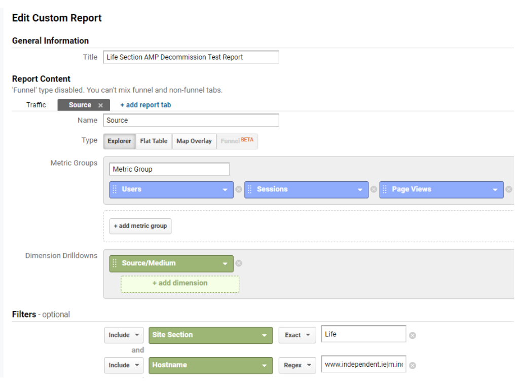Remove the Sessions metric
This screenshot has width=519, height=389.
tap(373, 189)
